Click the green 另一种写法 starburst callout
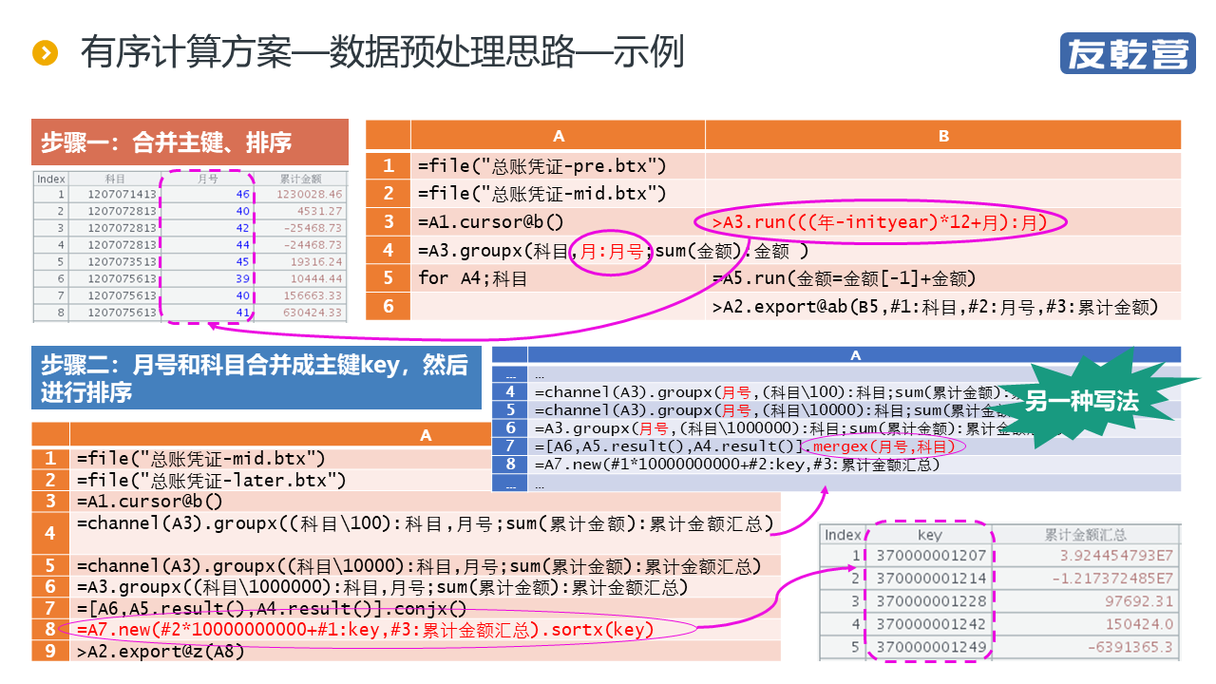 pos(1081,400)
